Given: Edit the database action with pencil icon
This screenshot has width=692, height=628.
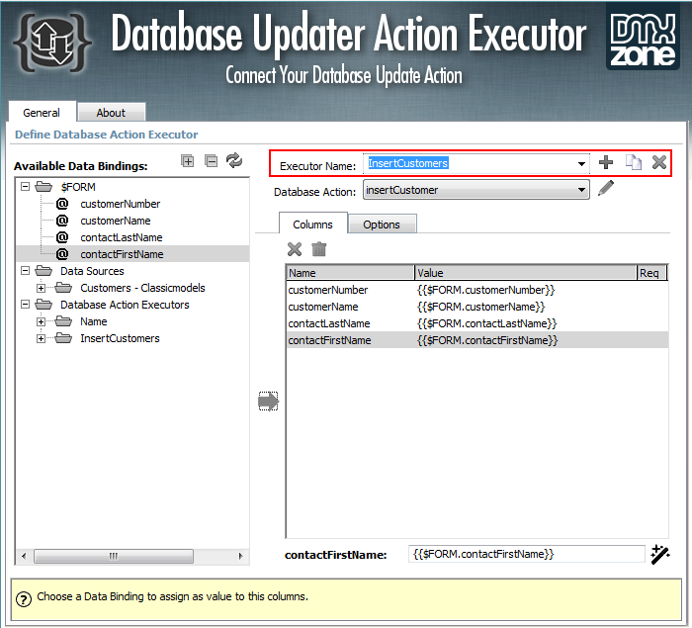Looking at the screenshot, I should (606, 188).
